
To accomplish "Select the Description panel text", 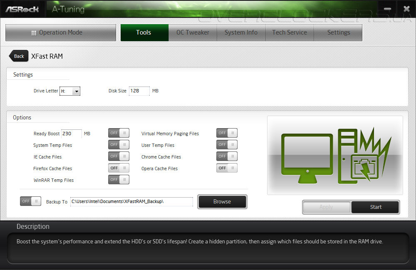I will pos(200,242).
